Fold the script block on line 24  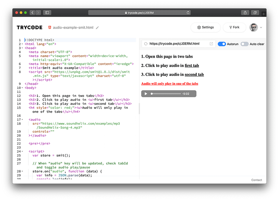coord(22,151)
